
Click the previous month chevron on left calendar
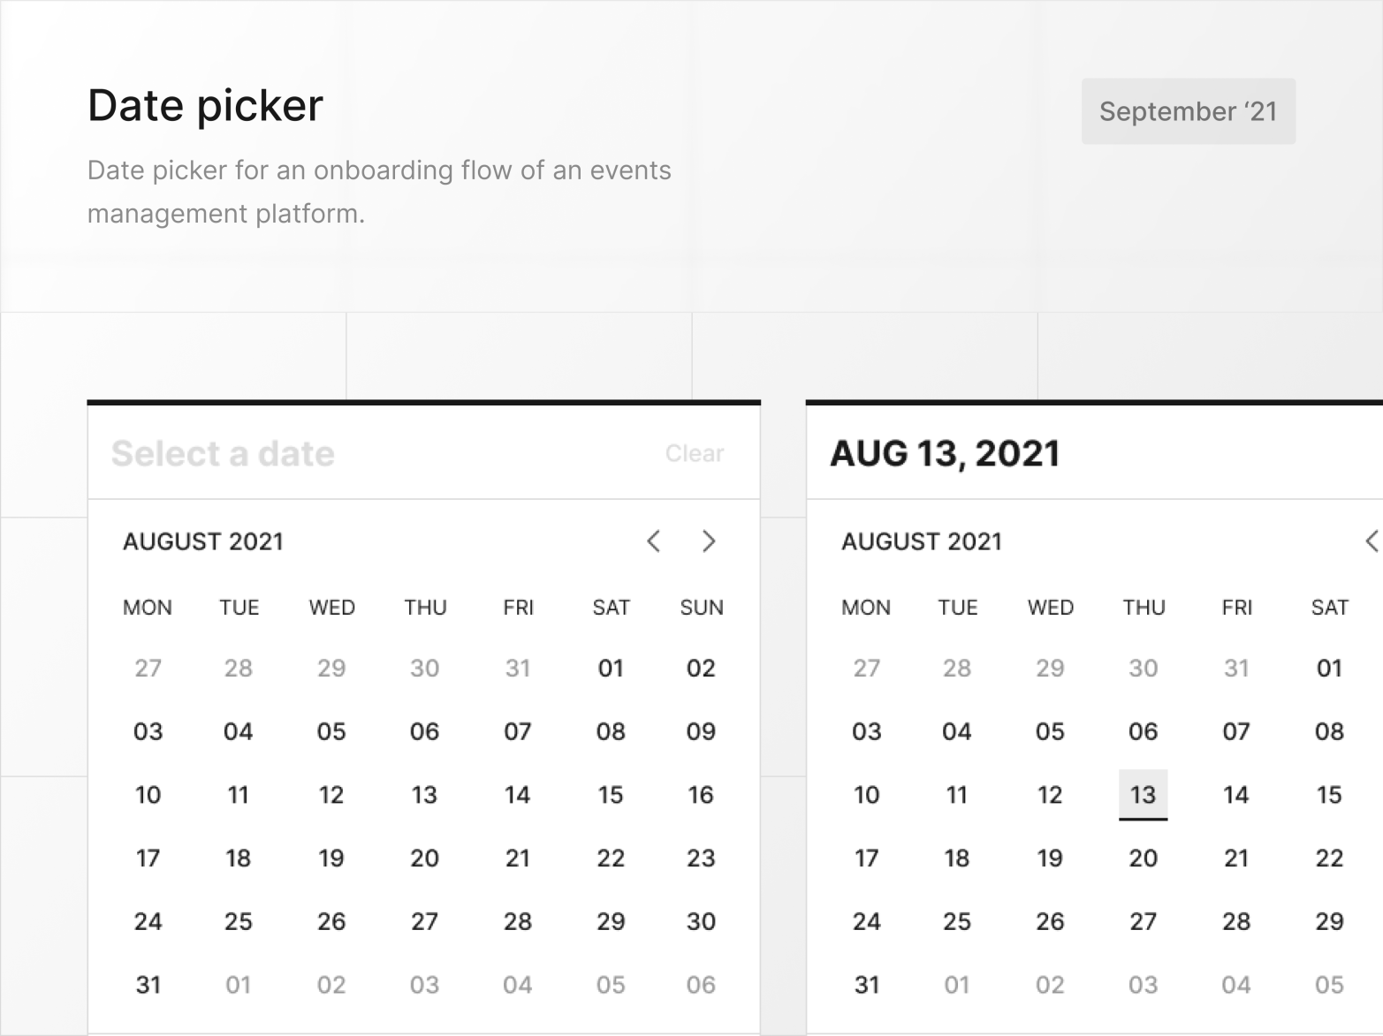point(654,541)
